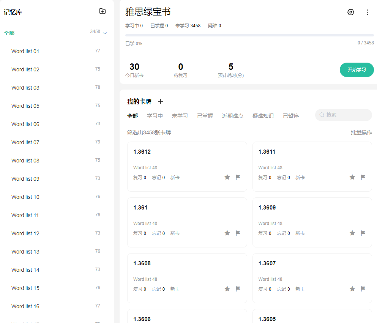
Task: Switch to the 已掌握 tab
Action: (x=205, y=116)
